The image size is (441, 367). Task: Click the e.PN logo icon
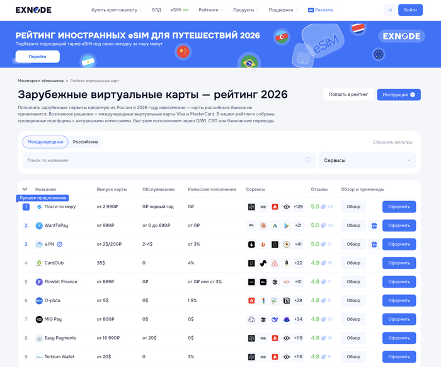(39, 244)
